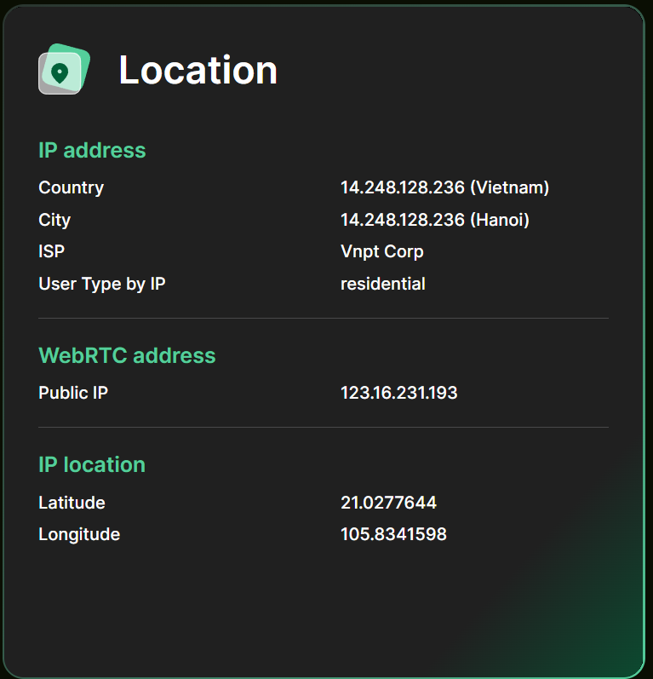Click the Location card title
Screen dimensions: 653x679
tap(198, 70)
